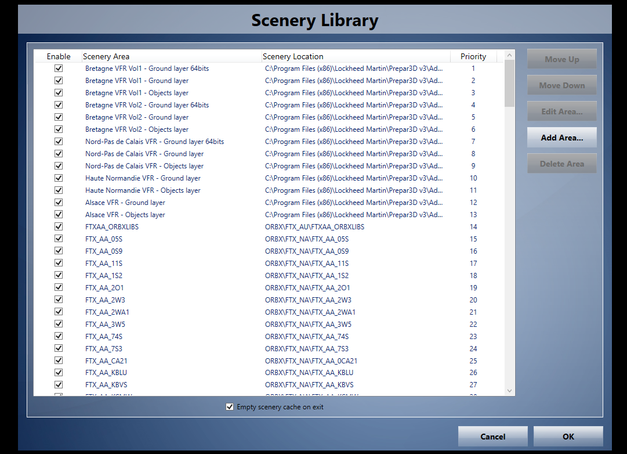Viewport: 627px width, 454px height.
Task: Click priority value 14
Action: tap(473, 227)
